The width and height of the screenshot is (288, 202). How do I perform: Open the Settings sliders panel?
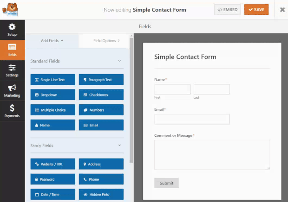click(12, 70)
